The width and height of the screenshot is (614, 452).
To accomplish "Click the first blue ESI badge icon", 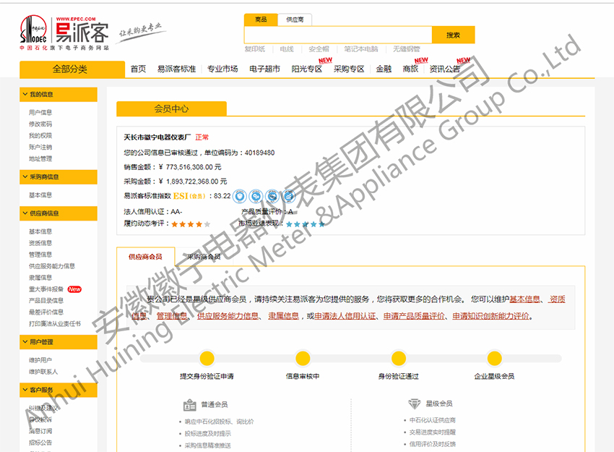I will click(x=240, y=196).
